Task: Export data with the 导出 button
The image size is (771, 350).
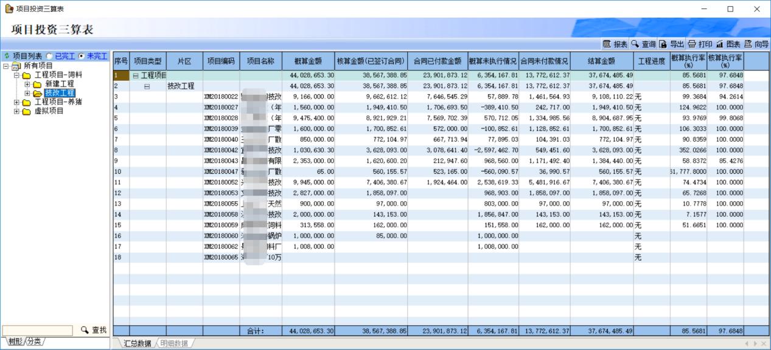Action: 671,44
